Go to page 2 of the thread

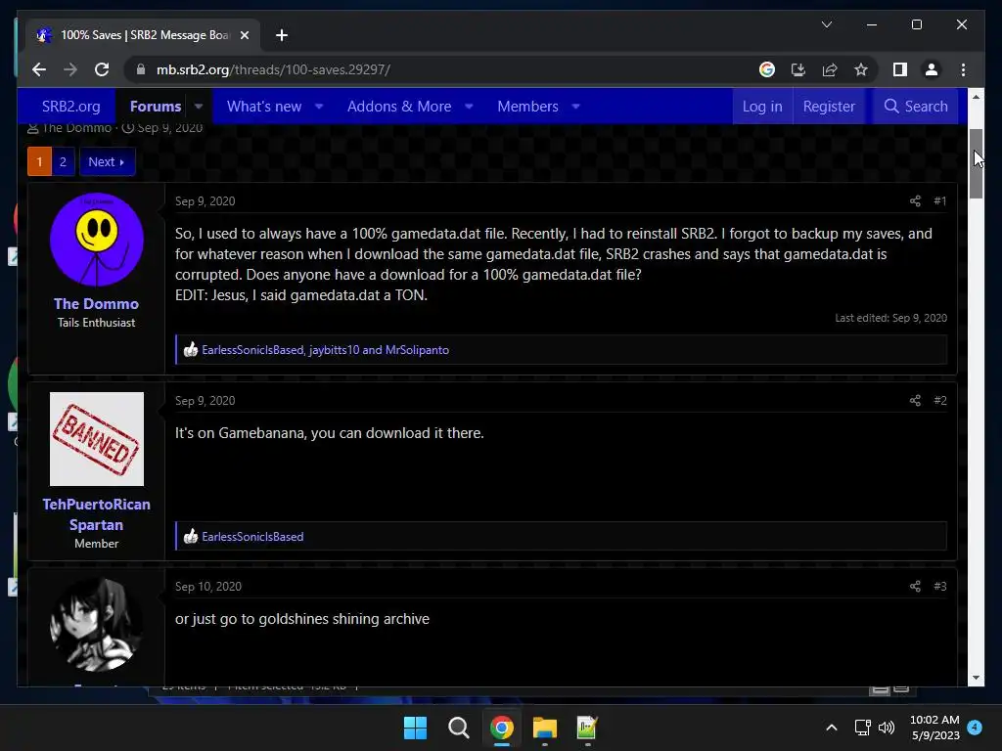pos(63,161)
